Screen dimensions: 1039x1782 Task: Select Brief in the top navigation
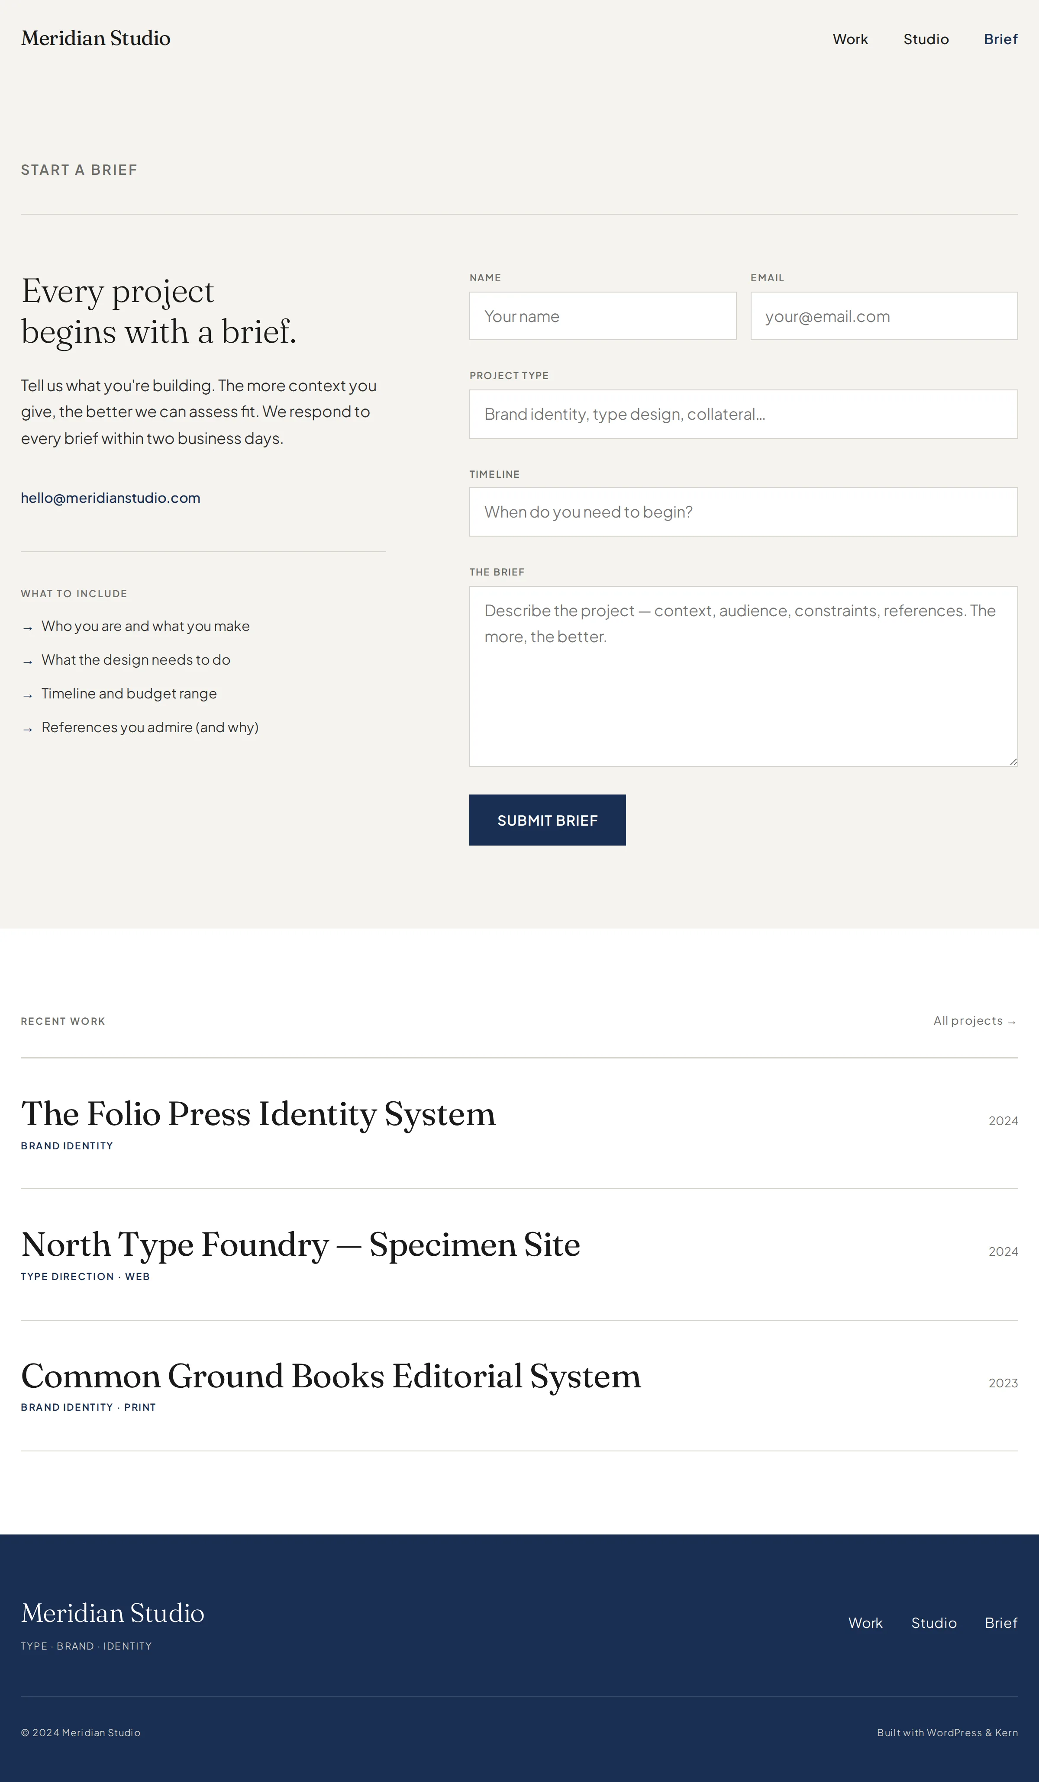pyautogui.click(x=1001, y=39)
